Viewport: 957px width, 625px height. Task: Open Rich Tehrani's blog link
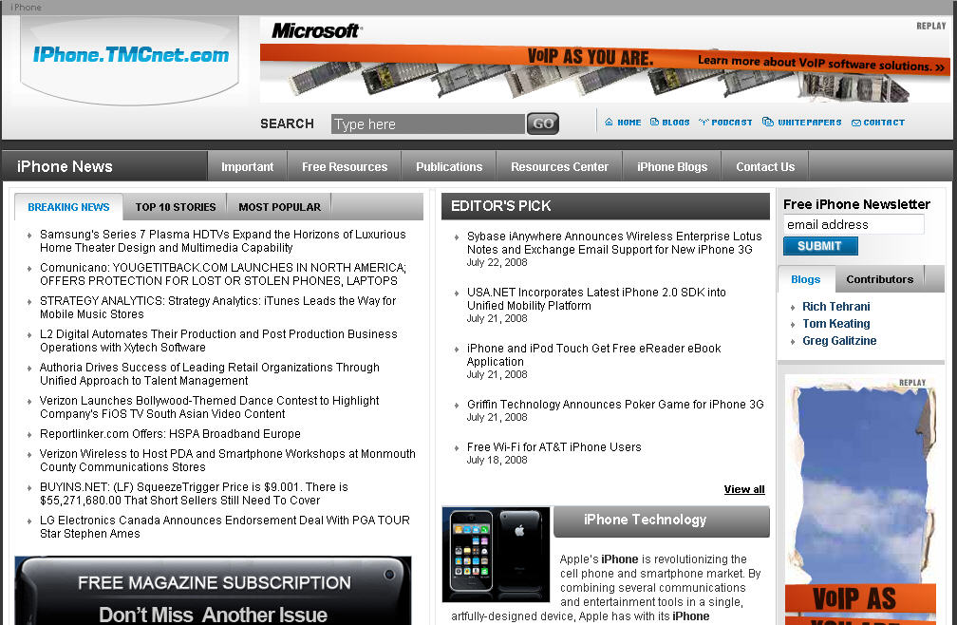(x=835, y=307)
